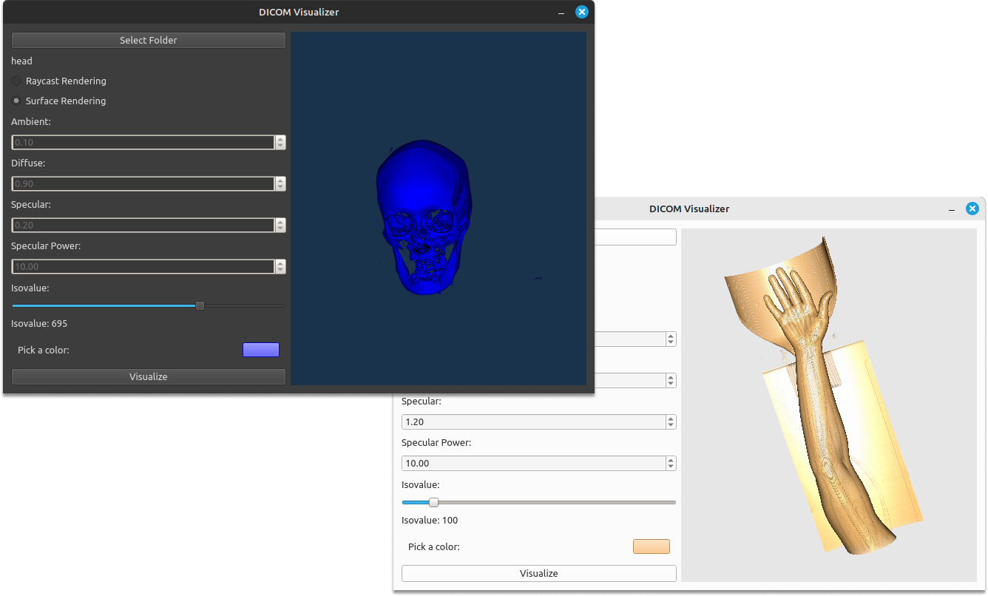The image size is (988, 596).
Task: Click the Specular field showing 1.20
Action: tap(533, 421)
